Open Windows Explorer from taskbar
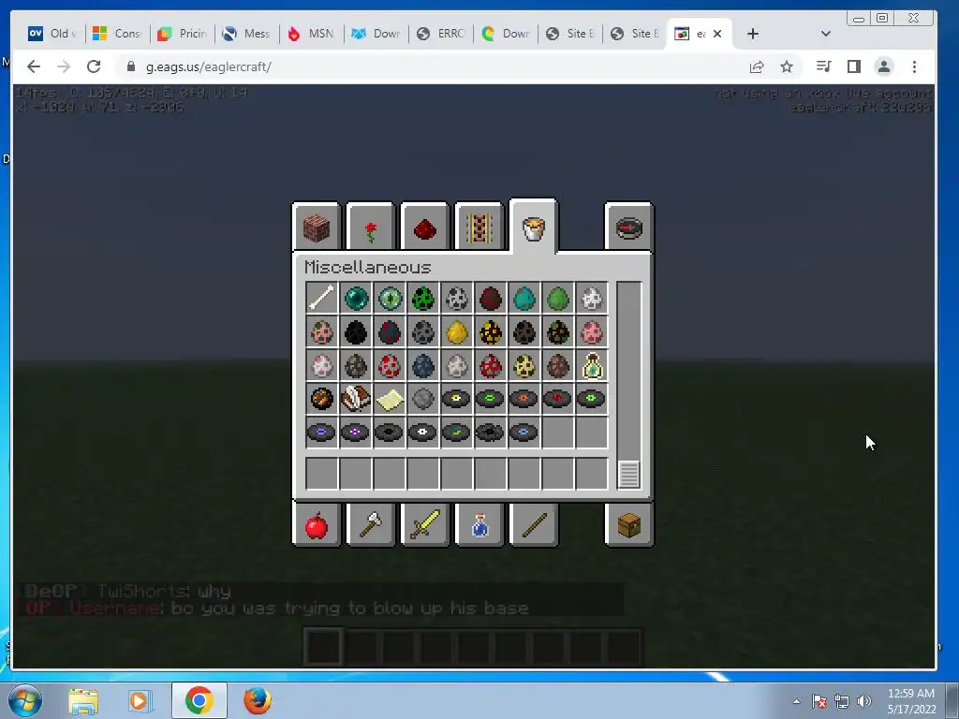Screen dimensions: 959x719 click(x=83, y=700)
